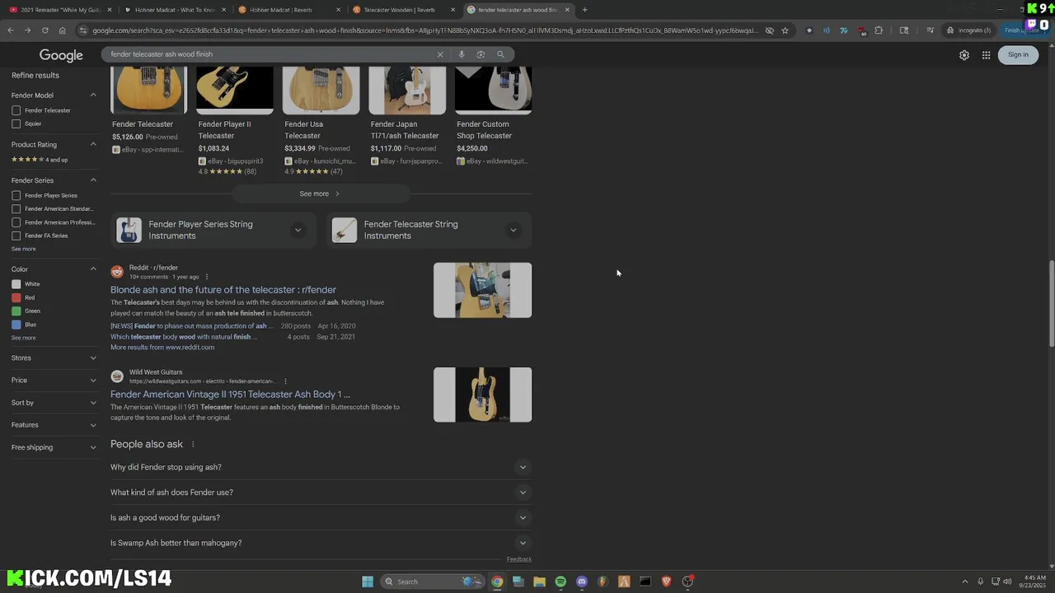Select the Red color filter swatch
The width and height of the screenshot is (1055, 593).
(16, 297)
